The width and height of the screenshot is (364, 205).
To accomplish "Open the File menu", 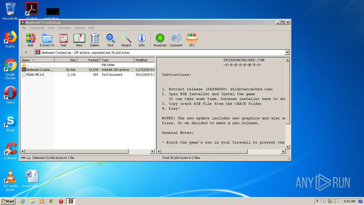I will tap(24, 28).
